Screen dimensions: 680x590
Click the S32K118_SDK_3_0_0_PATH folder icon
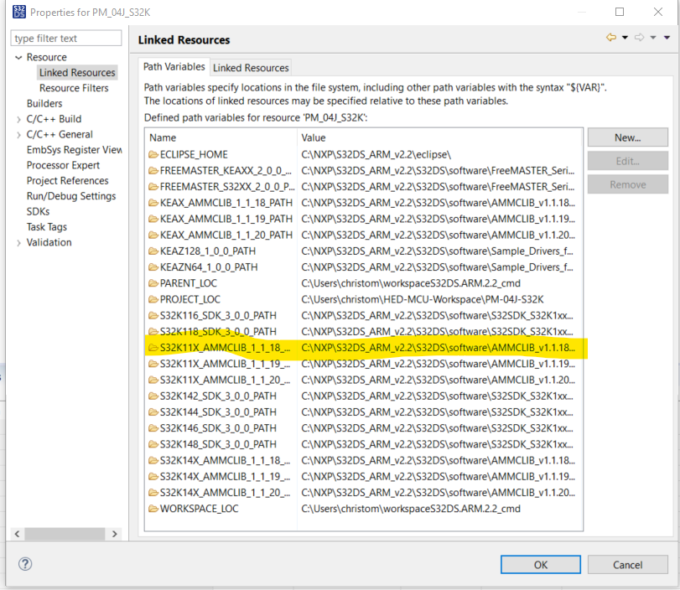click(x=153, y=331)
